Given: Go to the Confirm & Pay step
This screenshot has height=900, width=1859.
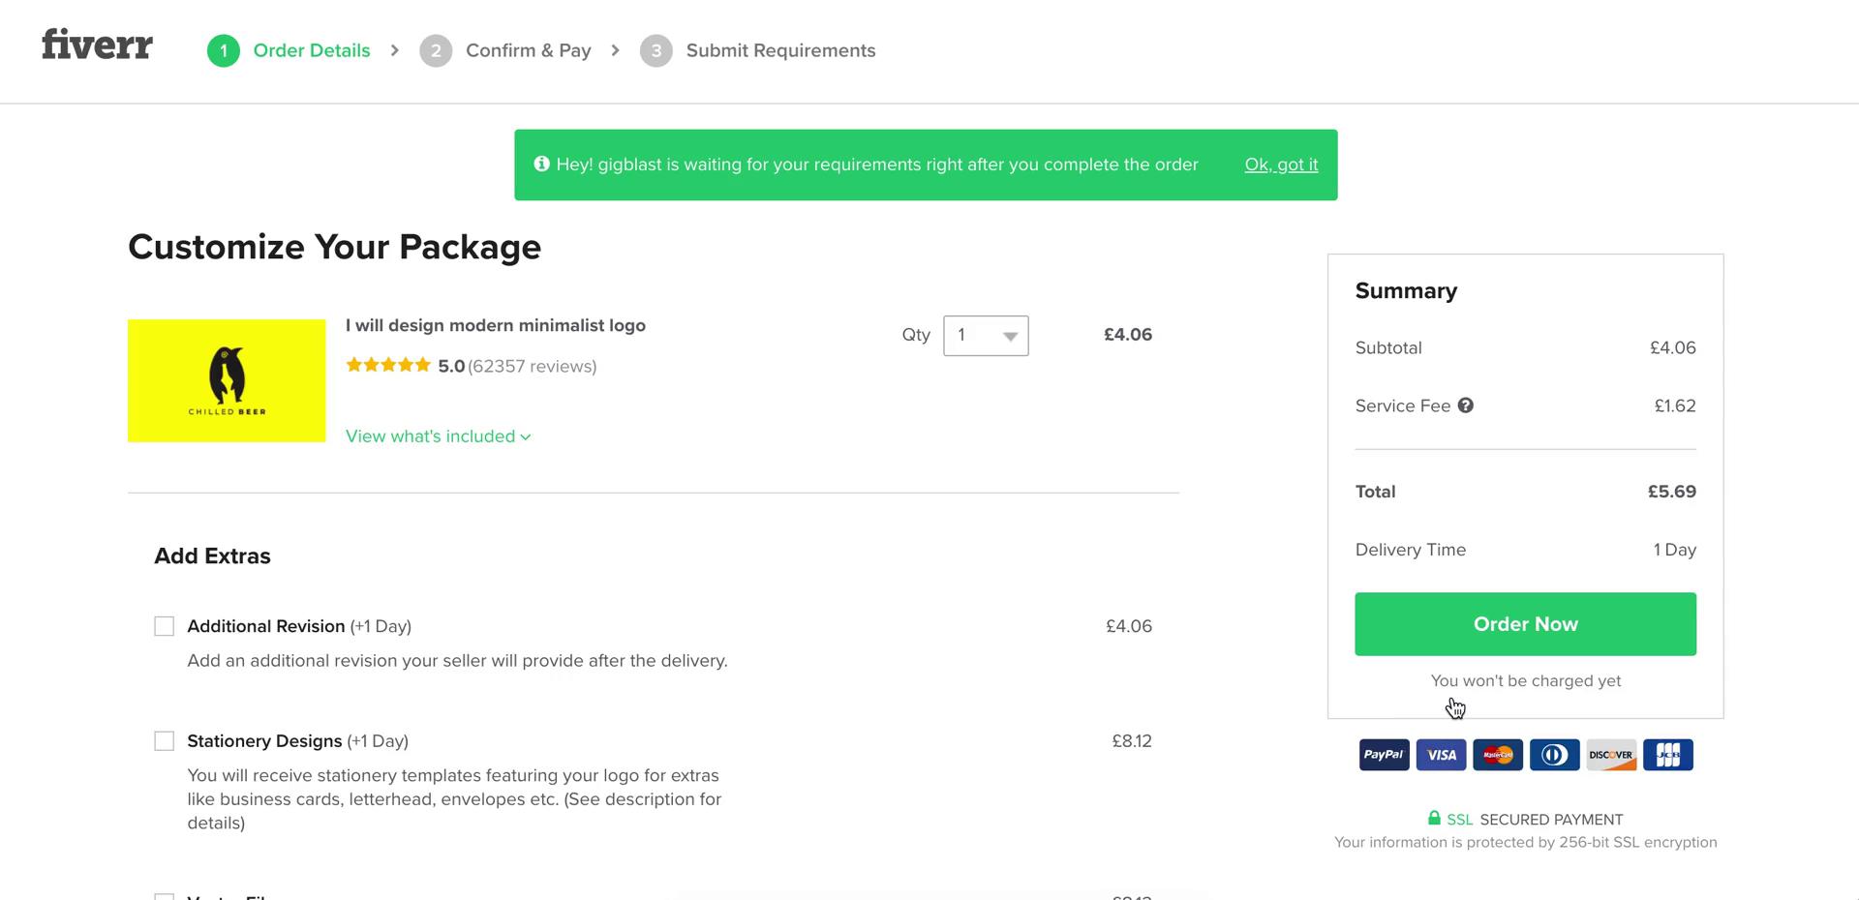Looking at the screenshot, I should click(528, 50).
